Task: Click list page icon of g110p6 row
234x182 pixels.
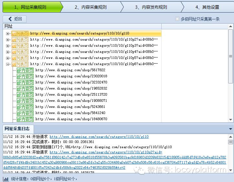Action: pos(20,64)
